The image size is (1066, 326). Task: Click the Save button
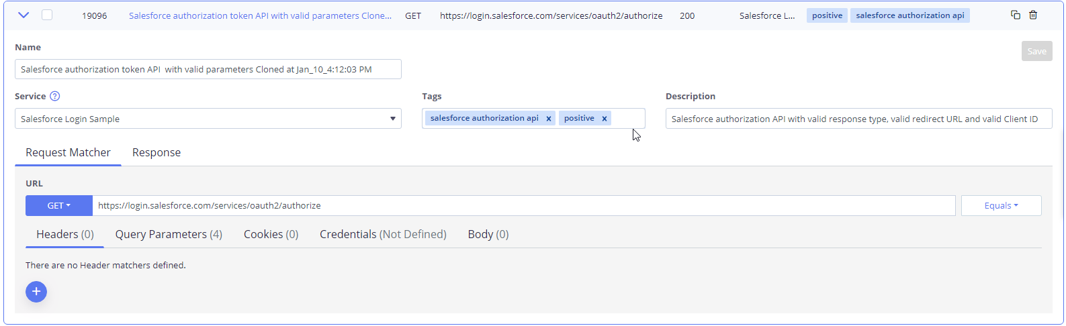[1036, 51]
